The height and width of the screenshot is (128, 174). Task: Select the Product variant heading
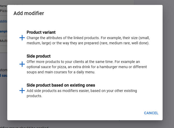tap(41, 32)
